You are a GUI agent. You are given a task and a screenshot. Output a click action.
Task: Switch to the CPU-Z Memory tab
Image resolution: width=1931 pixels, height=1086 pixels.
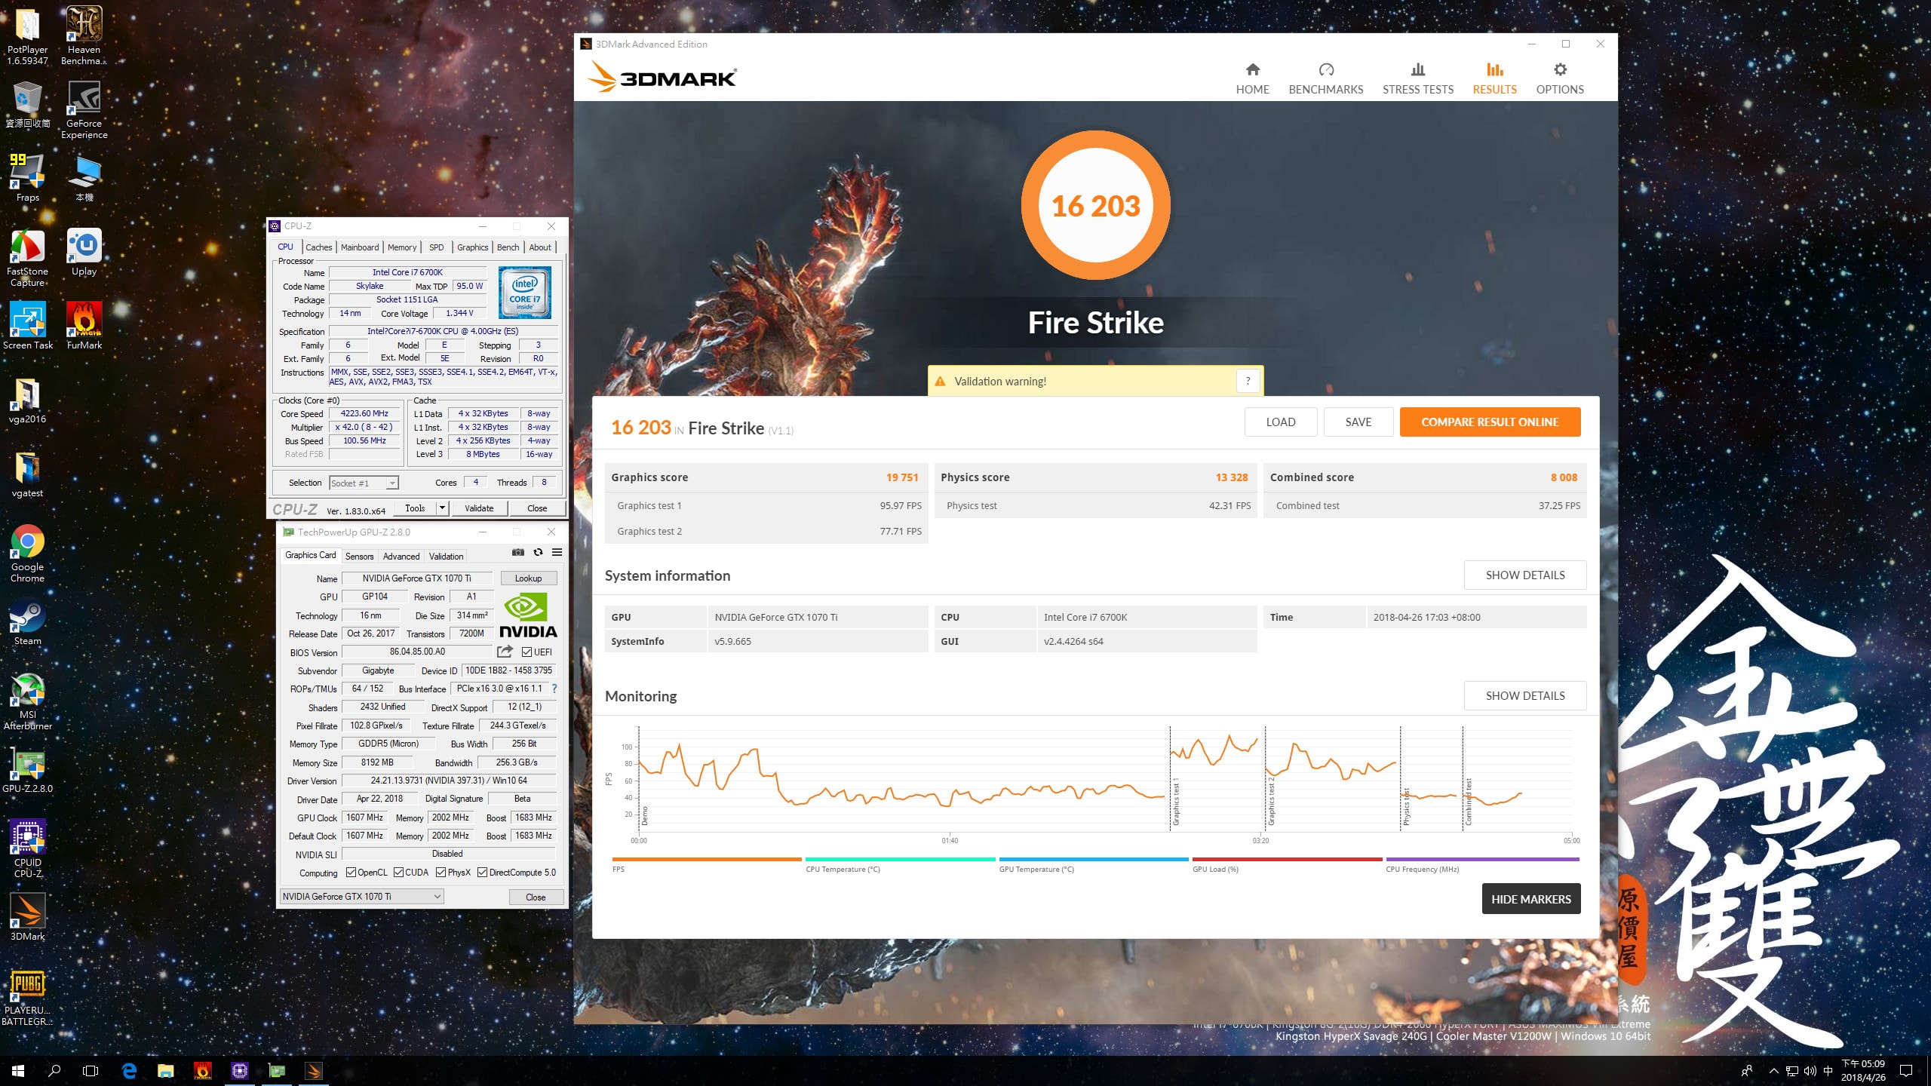(402, 247)
